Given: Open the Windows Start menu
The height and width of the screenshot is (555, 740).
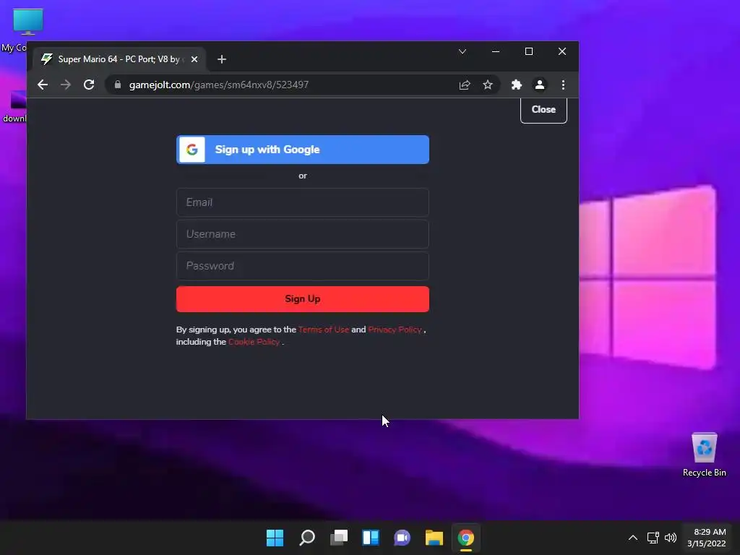Looking at the screenshot, I should tap(275, 538).
